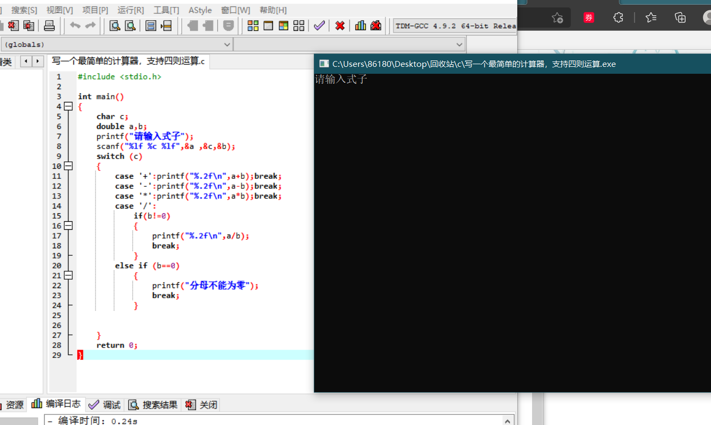Click the Toggle bookmark toolbar icon

point(228,25)
